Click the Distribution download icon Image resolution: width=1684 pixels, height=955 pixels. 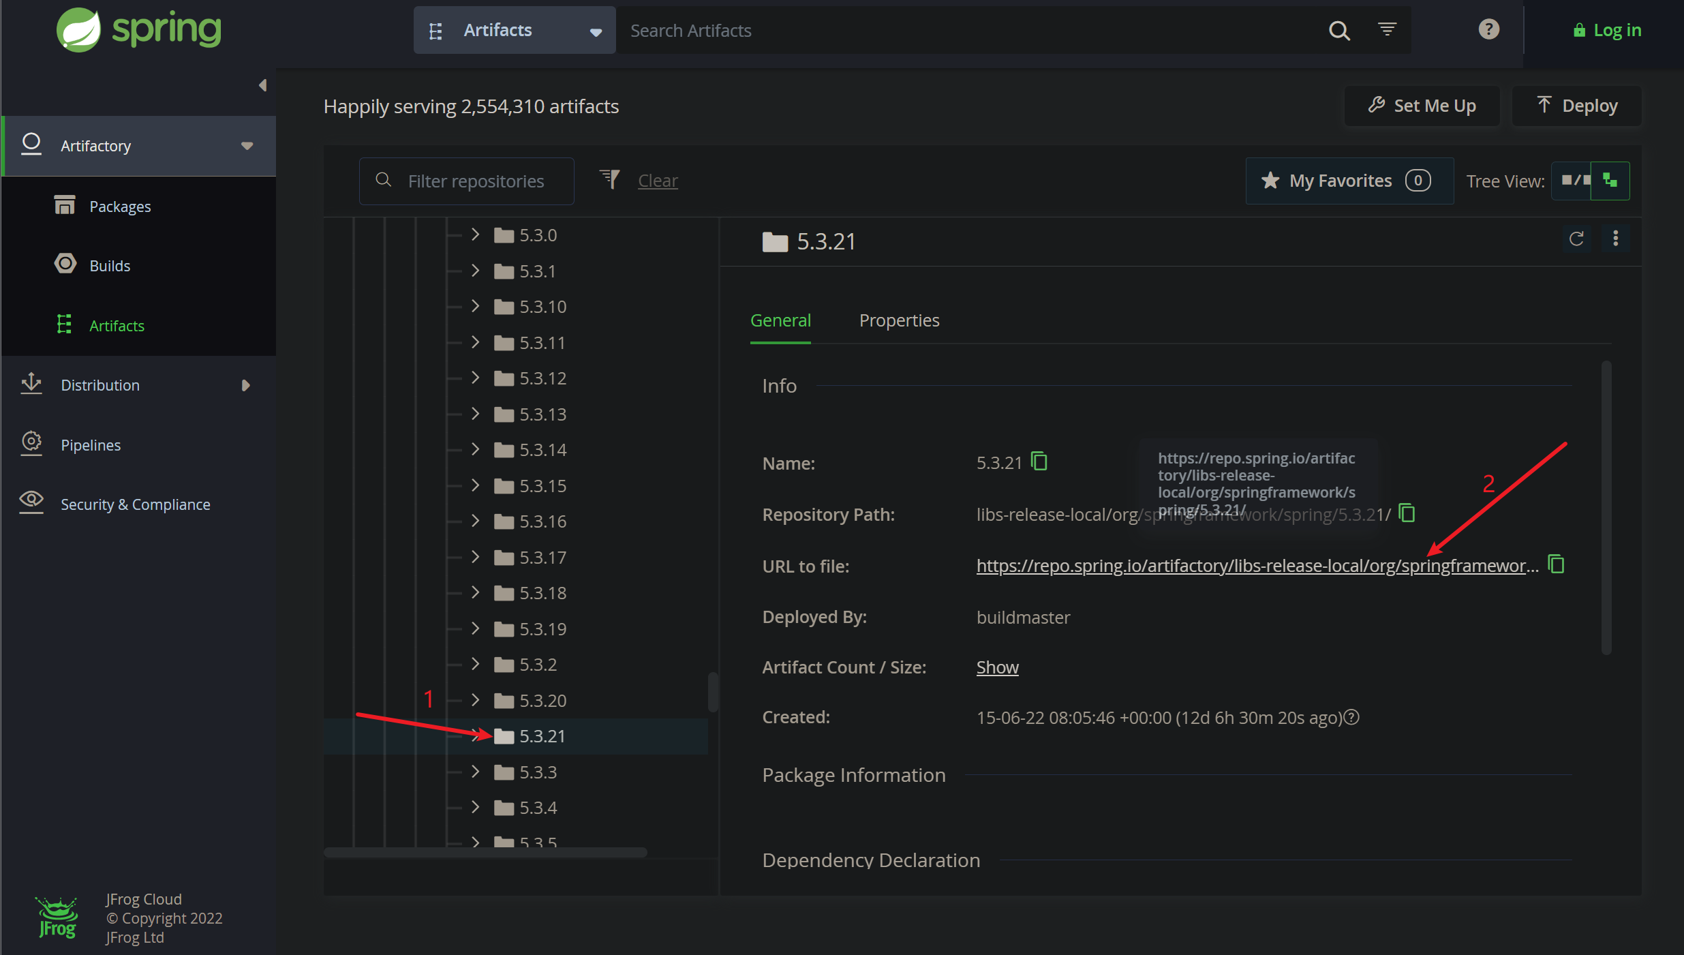pos(31,384)
